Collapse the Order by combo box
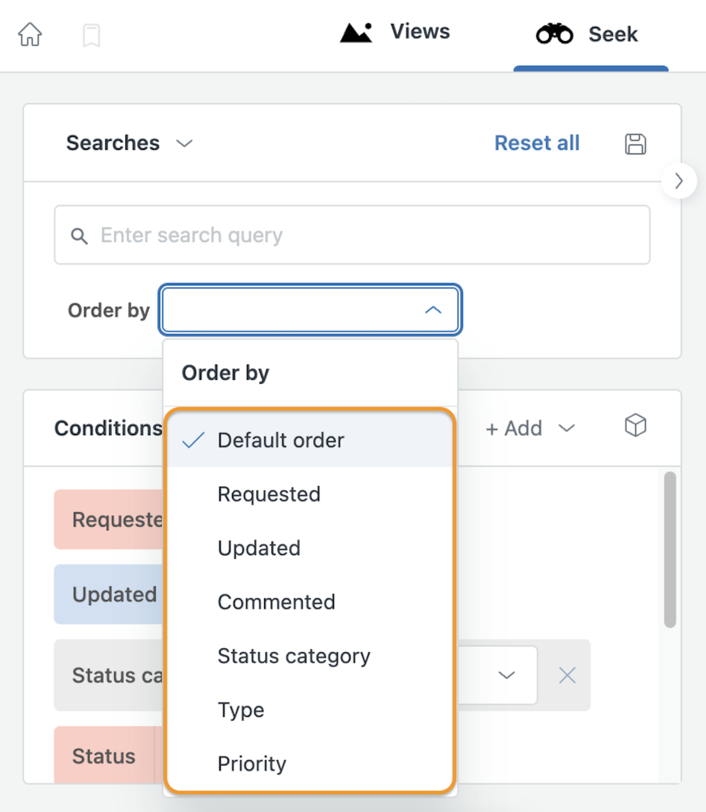 310,310
